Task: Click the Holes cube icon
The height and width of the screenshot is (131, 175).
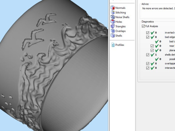Action: coord(113,22)
